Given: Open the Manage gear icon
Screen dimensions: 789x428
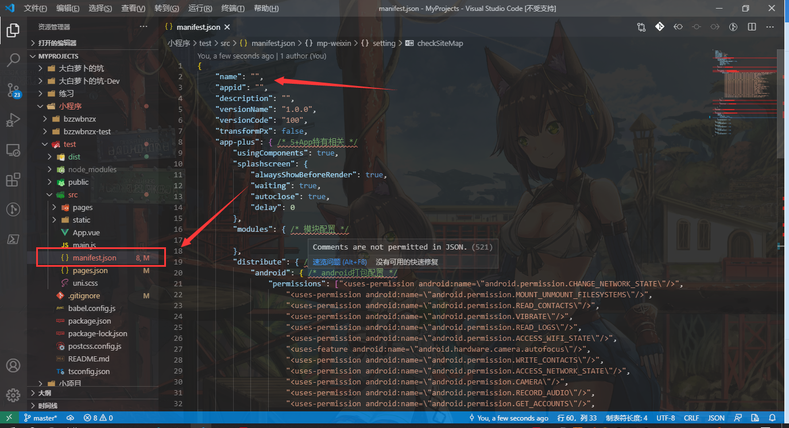Looking at the screenshot, I should [x=13, y=395].
